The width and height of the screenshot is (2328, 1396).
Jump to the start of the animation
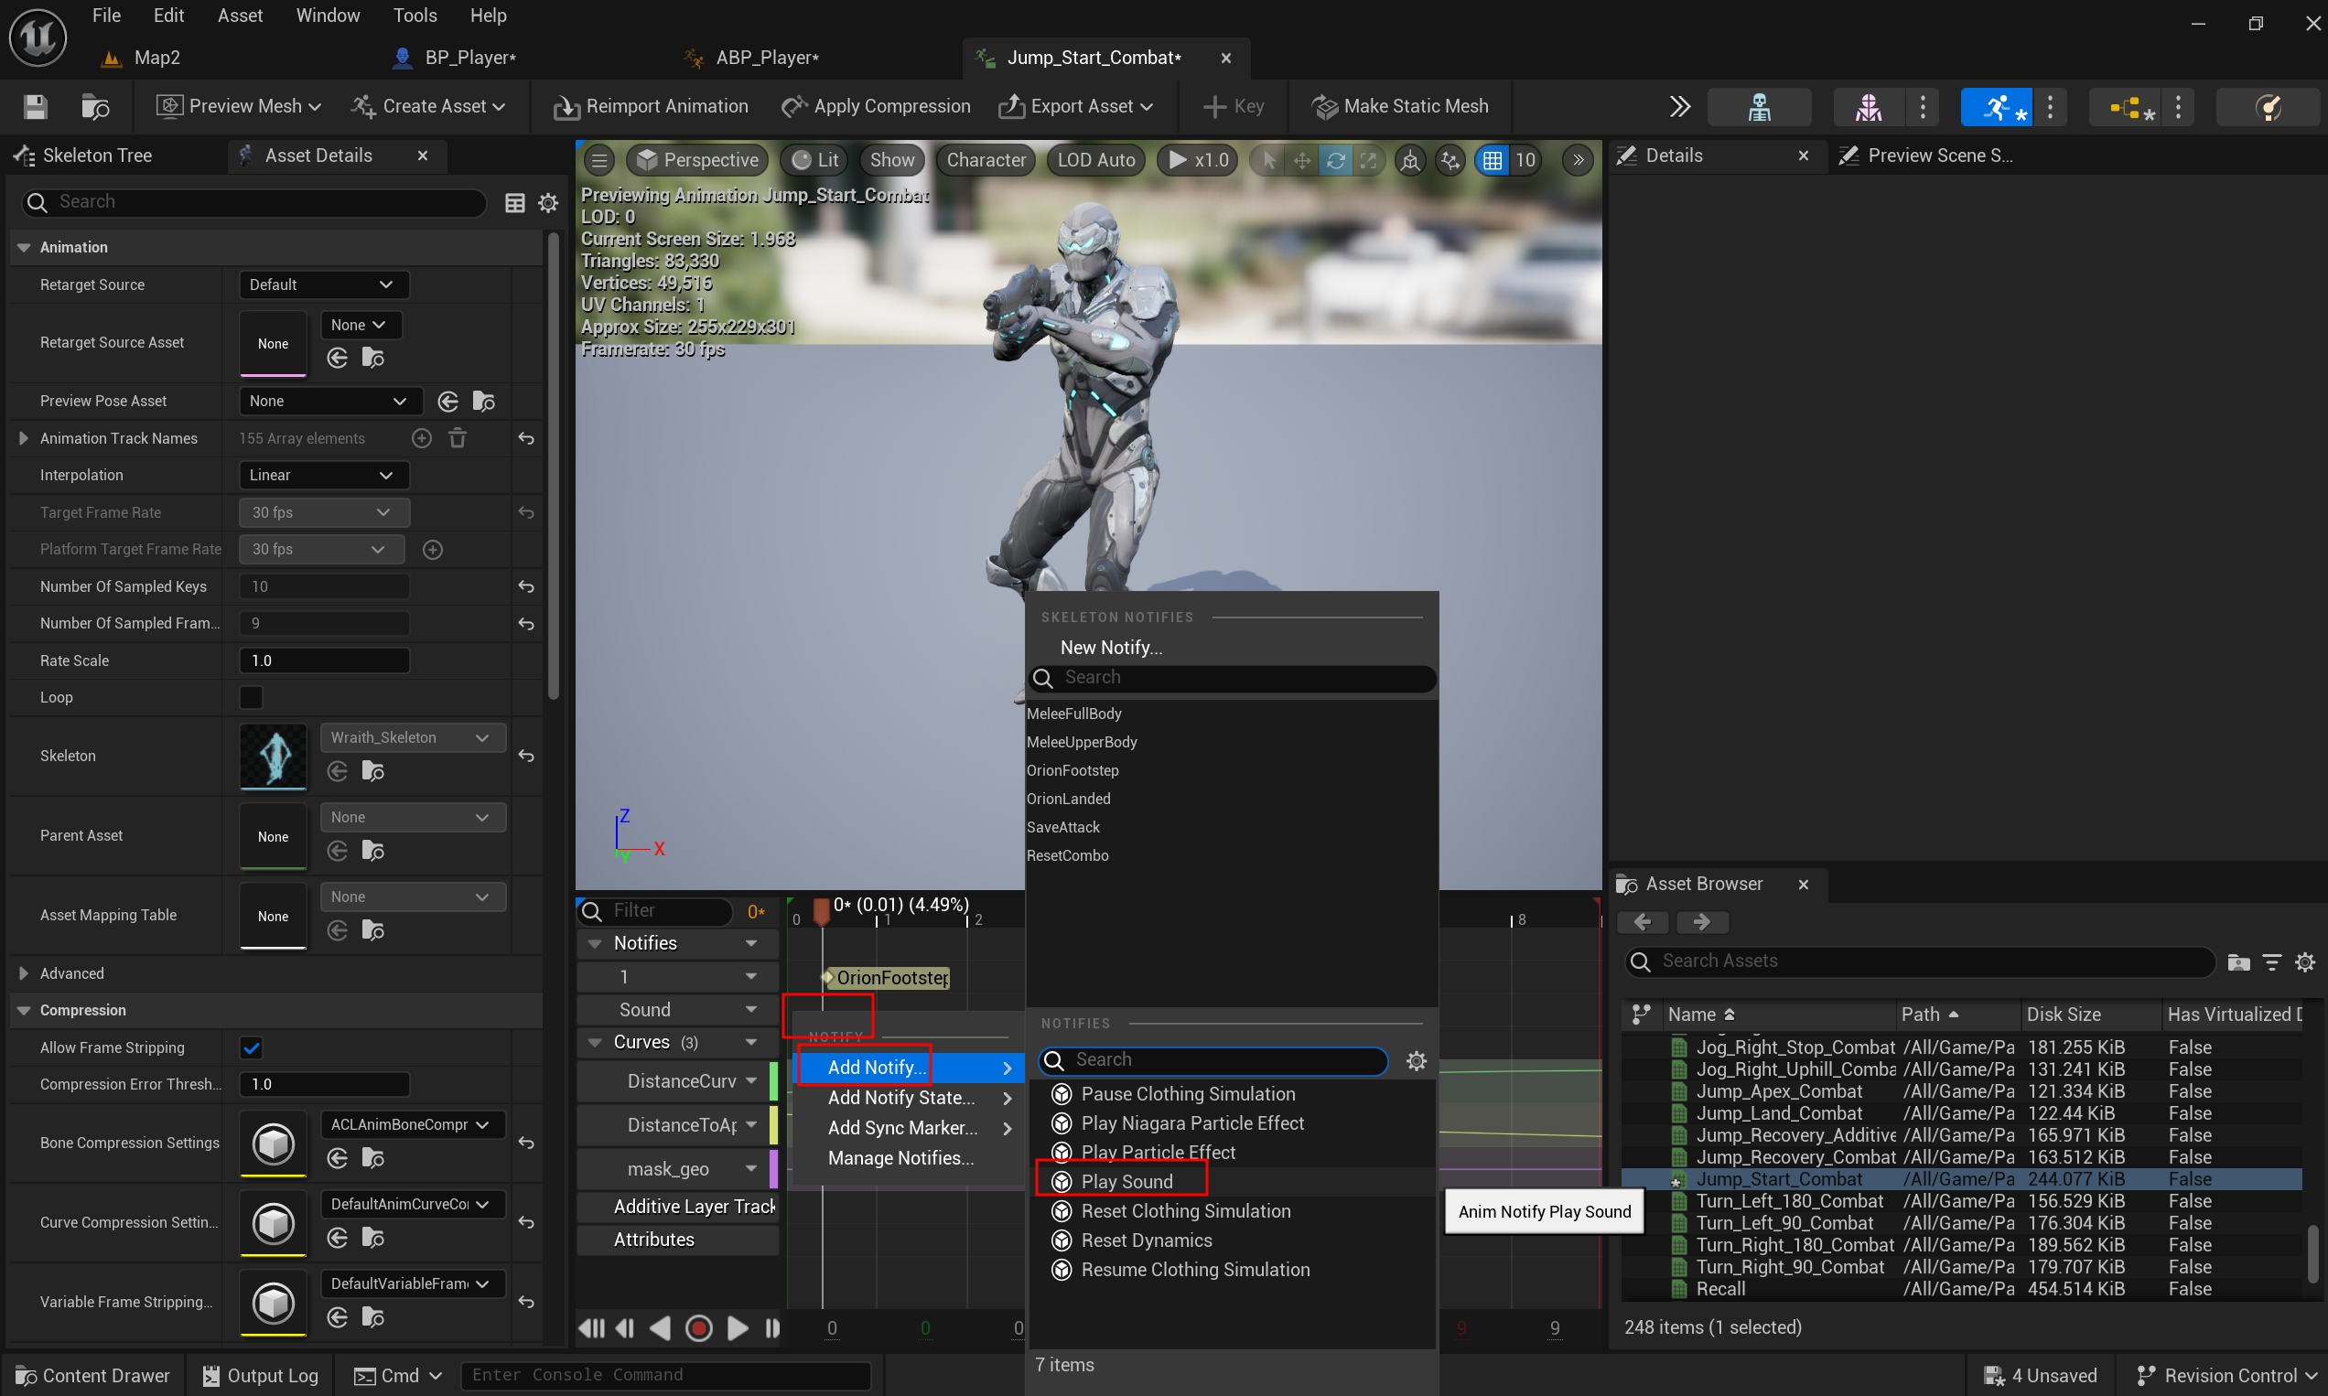pyautogui.click(x=592, y=1327)
